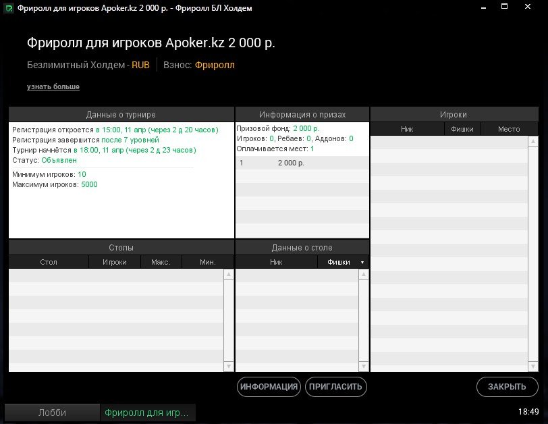Sort tables by Стол column header
548x424 pixels.
[49, 262]
